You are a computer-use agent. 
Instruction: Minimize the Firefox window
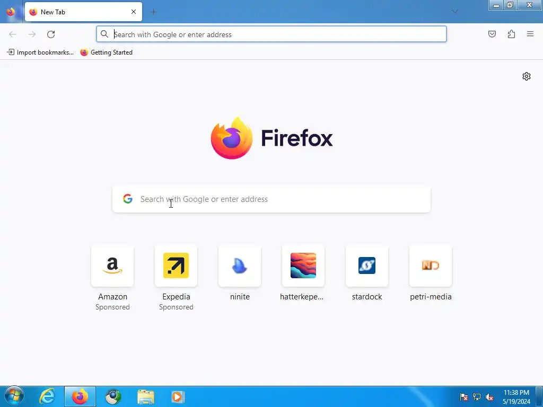(x=496, y=5)
